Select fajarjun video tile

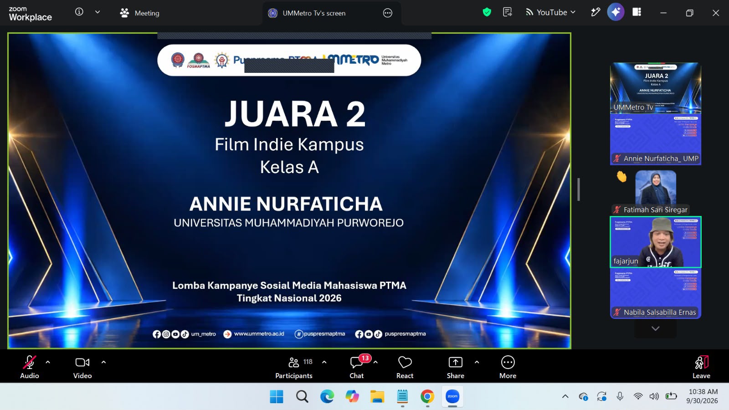(x=656, y=242)
